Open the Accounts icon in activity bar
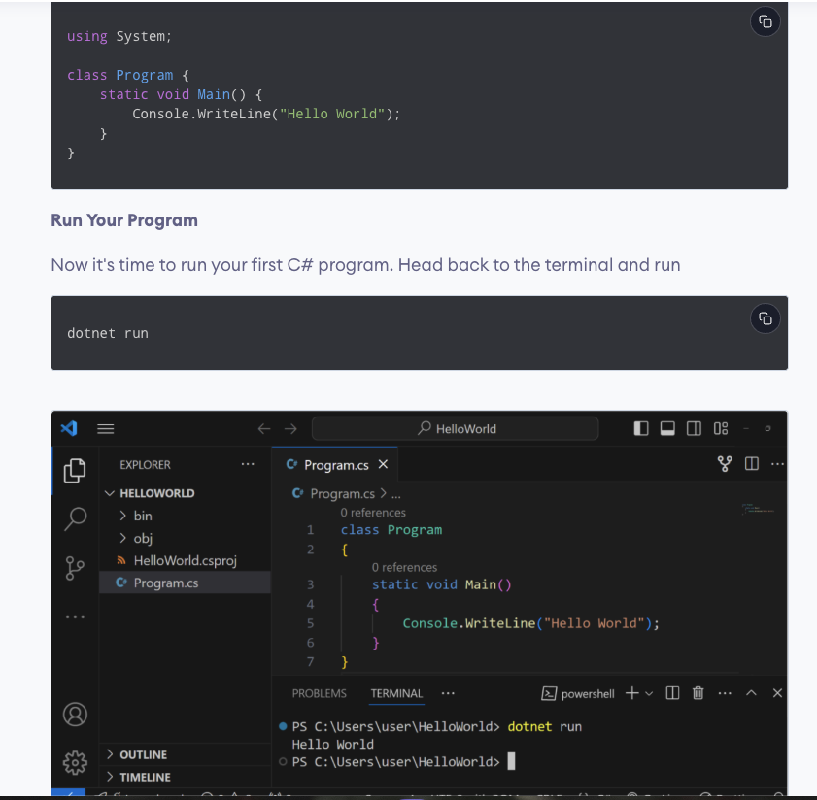817x800 pixels. coord(74,714)
